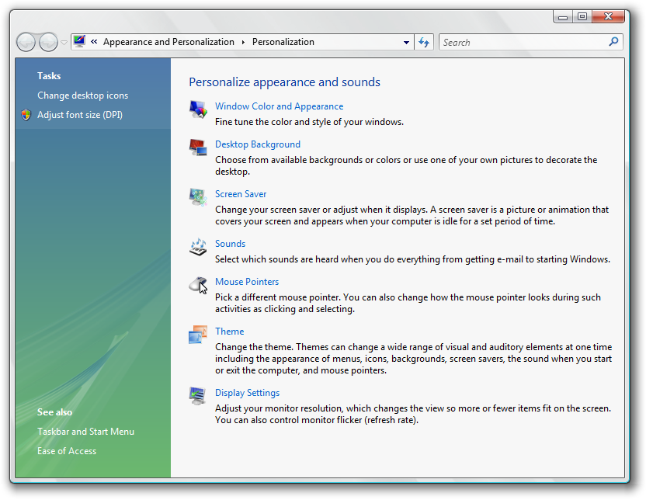This screenshot has width=646, height=500.
Task: Click inside the Search input field
Action: point(520,43)
